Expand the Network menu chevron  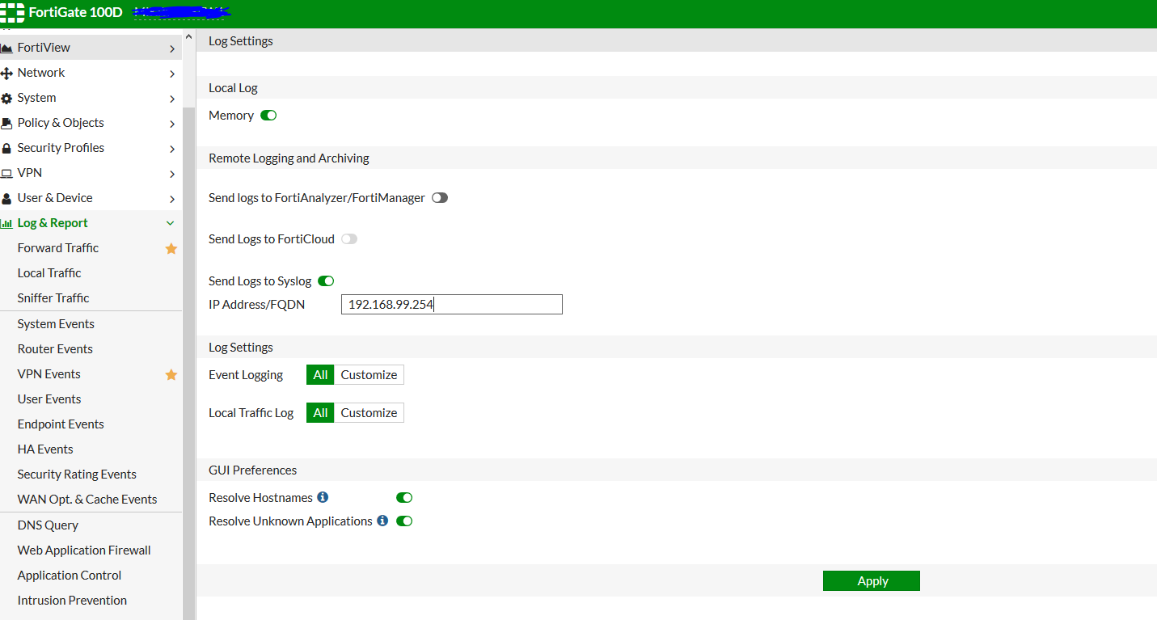tap(172, 74)
